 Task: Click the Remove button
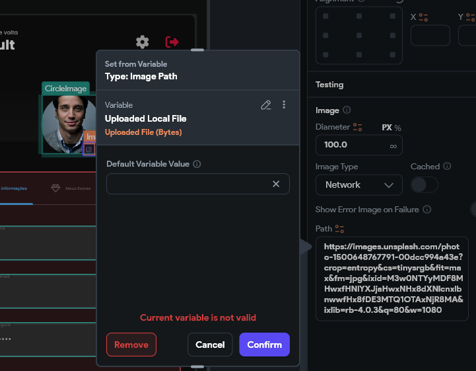click(131, 345)
